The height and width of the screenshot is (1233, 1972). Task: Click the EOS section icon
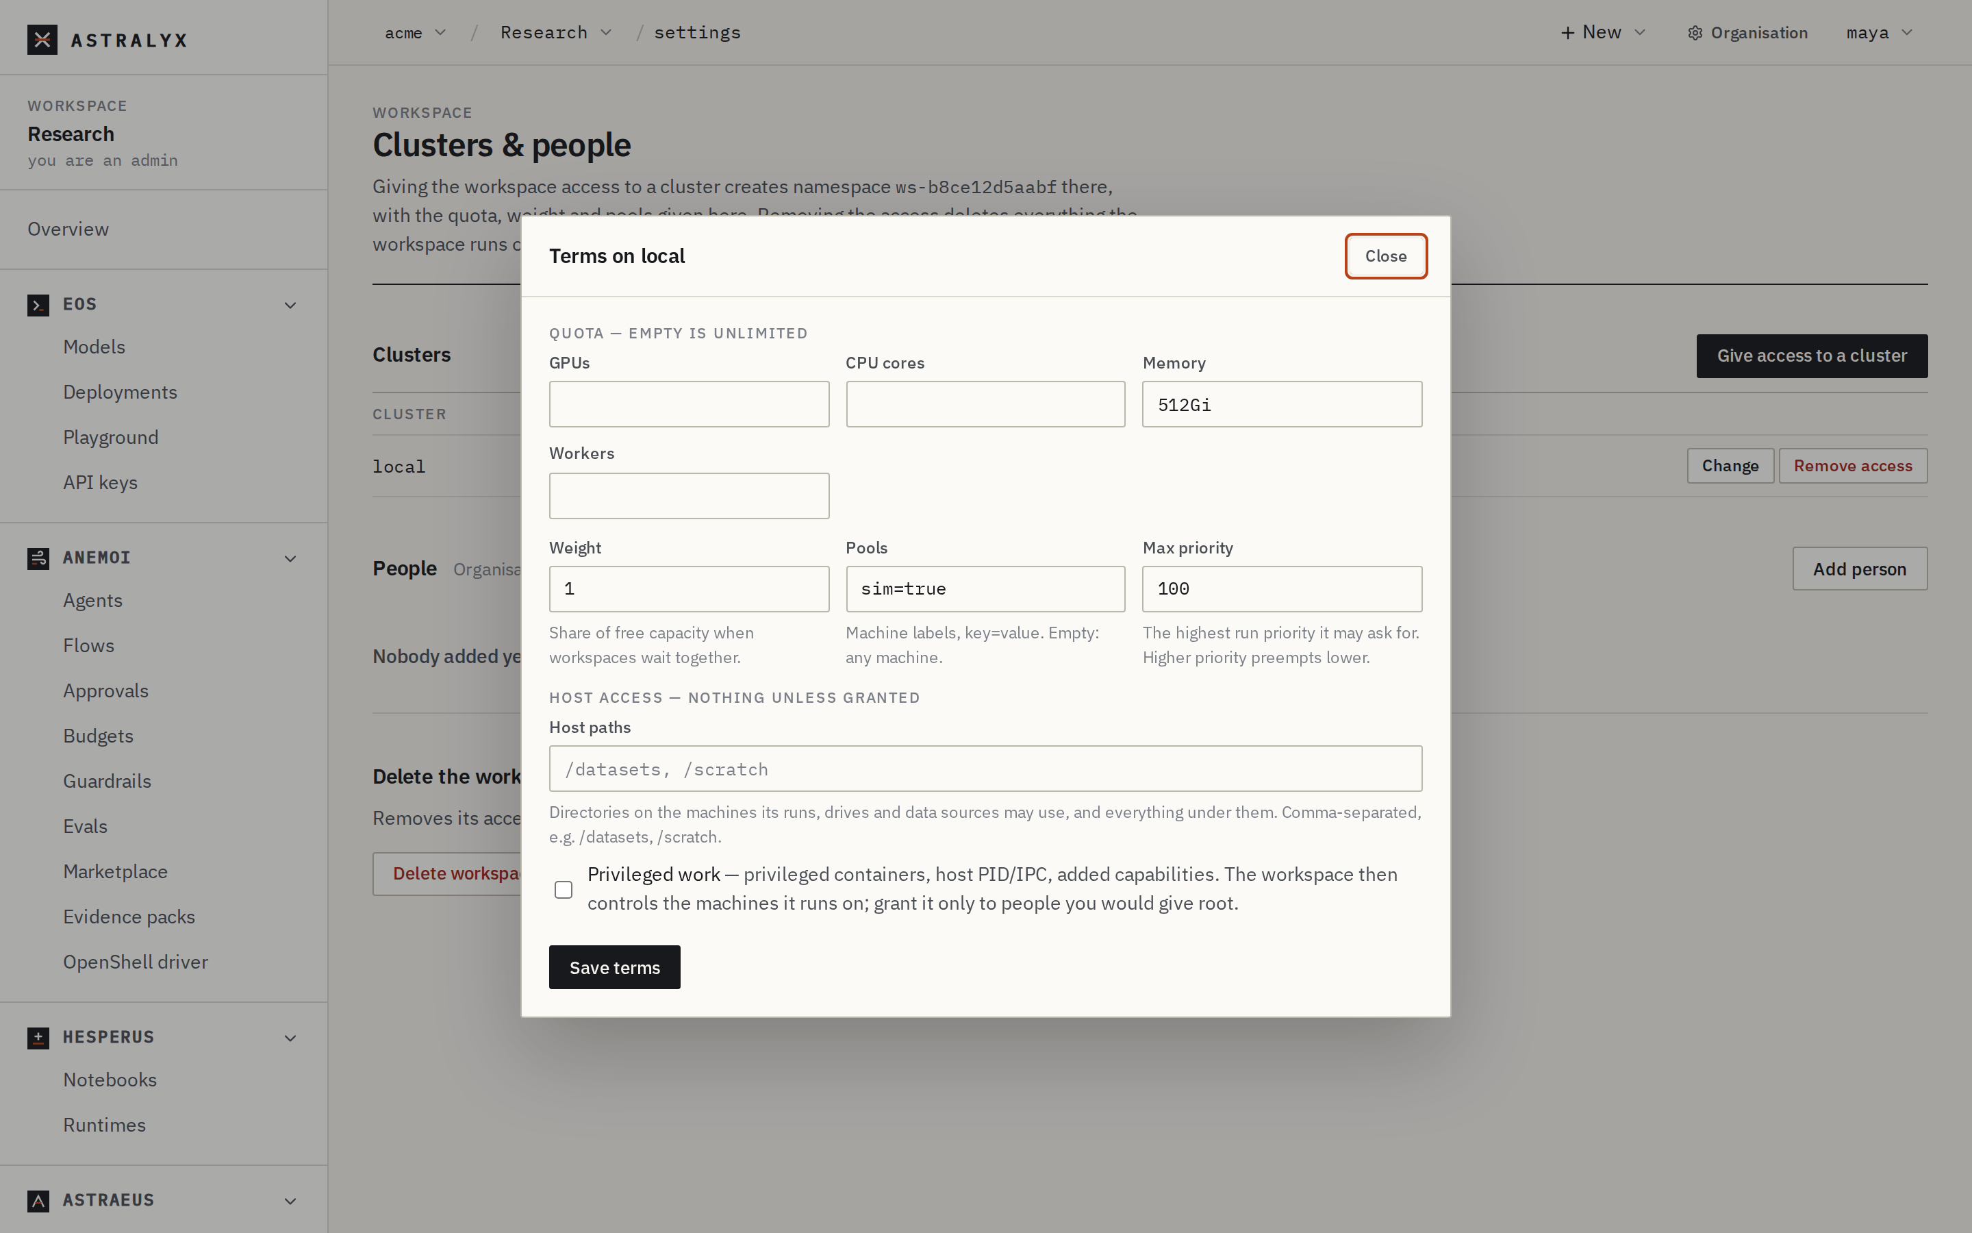pyautogui.click(x=38, y=305)
